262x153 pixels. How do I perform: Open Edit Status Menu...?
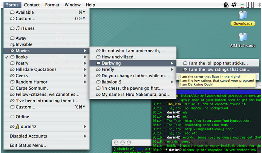[46, 145]
